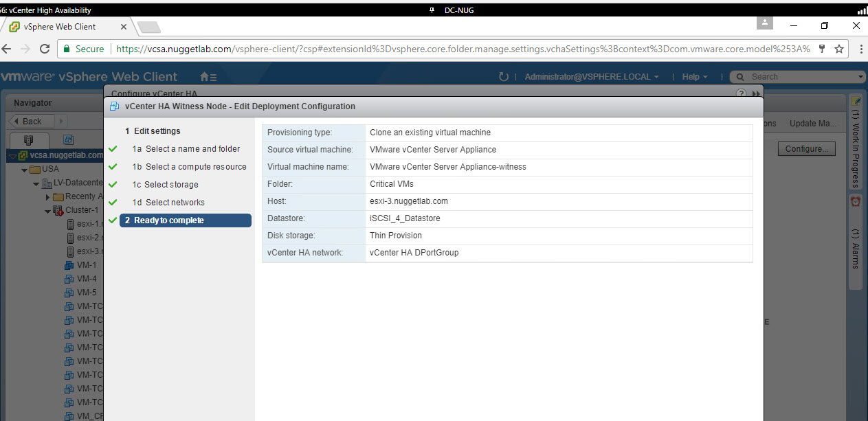
Task: Open the Administrator@VSPHERE.LOCAL dropdown
Action: click(x=592, y=77)
